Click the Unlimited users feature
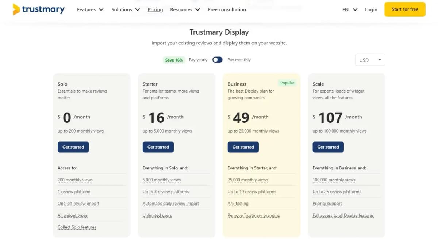 pos(157,215)
